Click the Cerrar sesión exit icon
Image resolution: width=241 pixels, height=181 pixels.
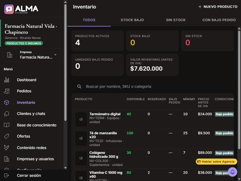[6, 175]
